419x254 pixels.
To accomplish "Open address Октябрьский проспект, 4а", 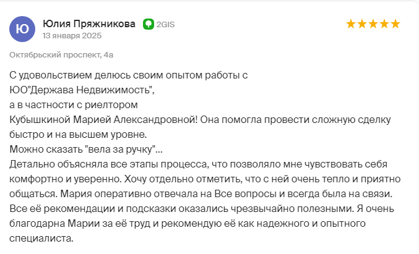I will coord(61,55).
